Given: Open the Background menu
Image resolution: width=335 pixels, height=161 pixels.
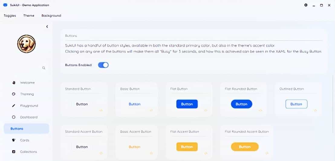Looking at the screenshot, I should pos(51,15).
